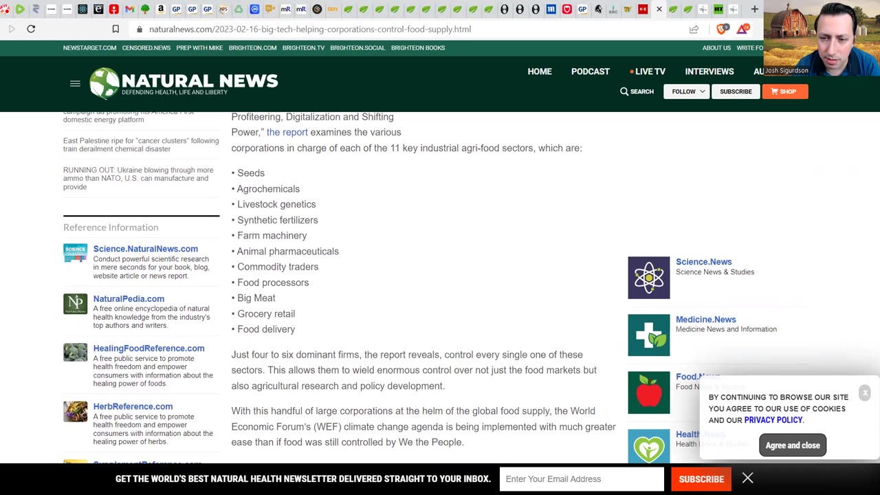
Task: Expand the FOLLOW dropdown
Action: [x=686, y=91]
